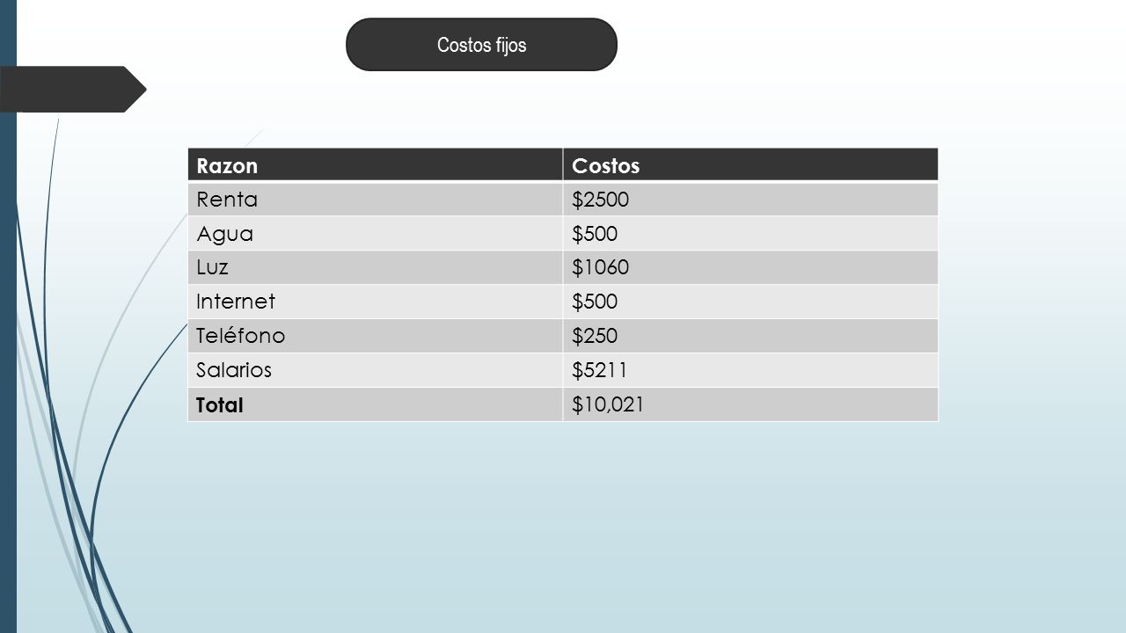Select the $500 Agua cost cell
This screenshot has width=1126, height=633.
750,234
